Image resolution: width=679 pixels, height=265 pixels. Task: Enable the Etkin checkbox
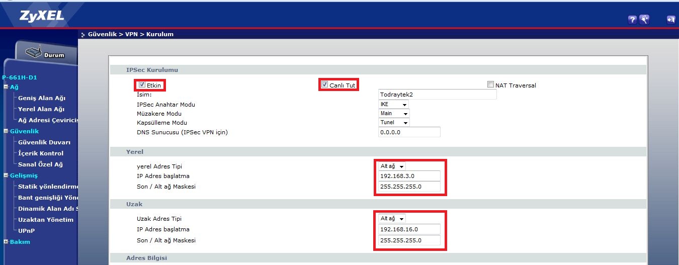(x=142, y=85)
